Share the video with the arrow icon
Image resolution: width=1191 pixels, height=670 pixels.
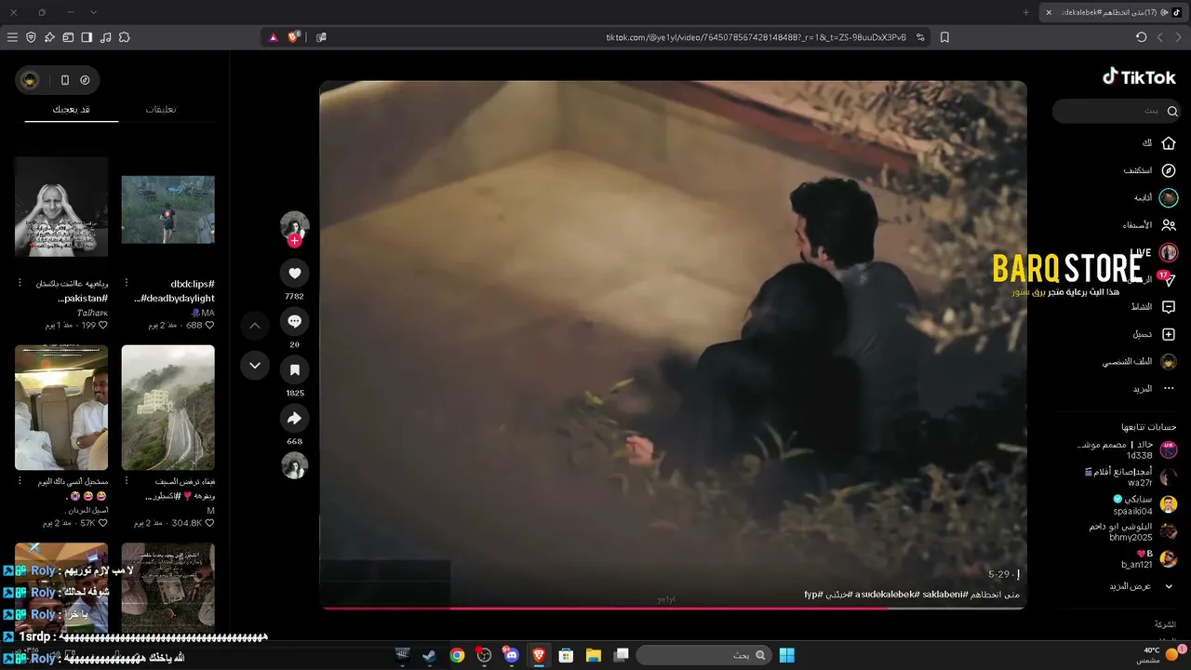[295, 418]
